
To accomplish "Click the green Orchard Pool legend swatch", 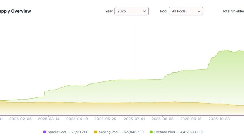I will [x=151, y=132].
